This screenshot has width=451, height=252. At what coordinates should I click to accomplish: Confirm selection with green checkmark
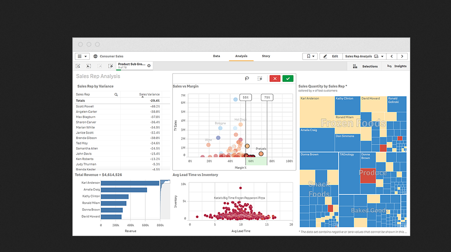(x=288, y=79)
